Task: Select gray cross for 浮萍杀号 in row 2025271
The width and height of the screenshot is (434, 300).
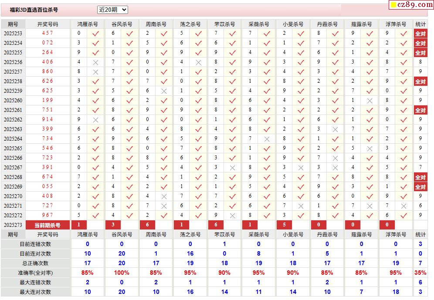Action: click(x=403, y=206)
